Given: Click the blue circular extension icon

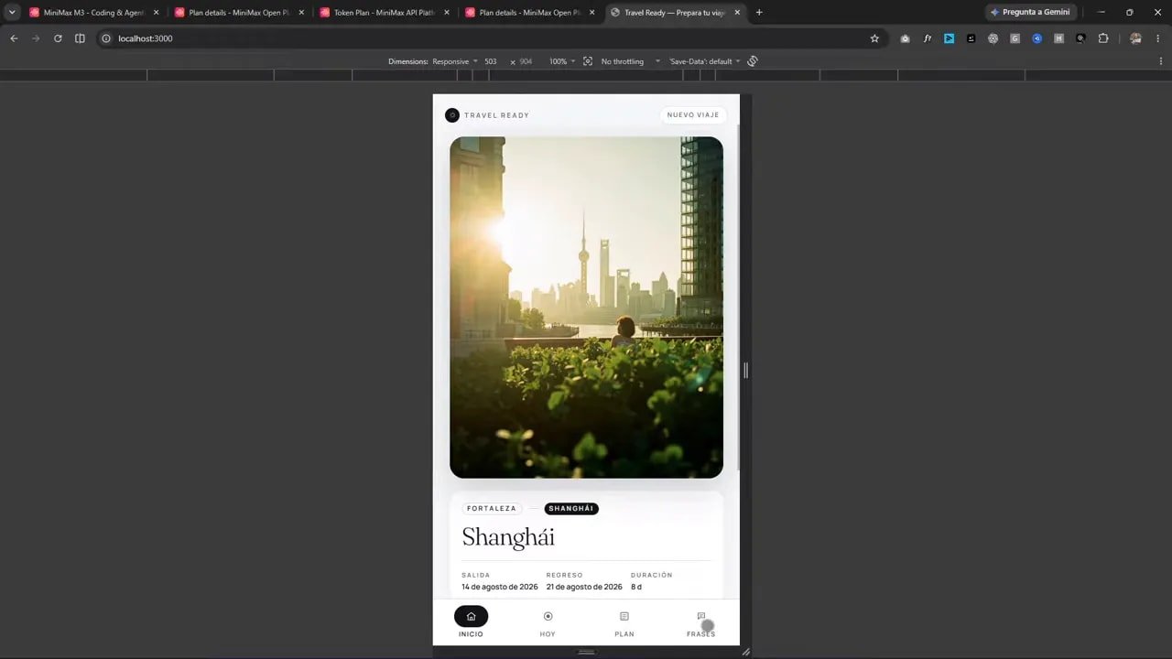Looking at the screenshot, I should click(1037, 38).
